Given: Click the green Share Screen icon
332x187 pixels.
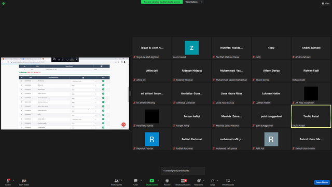Looking at the screenshot, I should [151, 181].
